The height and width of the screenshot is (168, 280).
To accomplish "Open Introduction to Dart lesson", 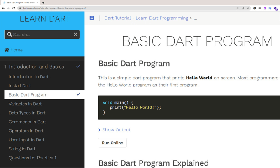I will click(x=28, y=77).
